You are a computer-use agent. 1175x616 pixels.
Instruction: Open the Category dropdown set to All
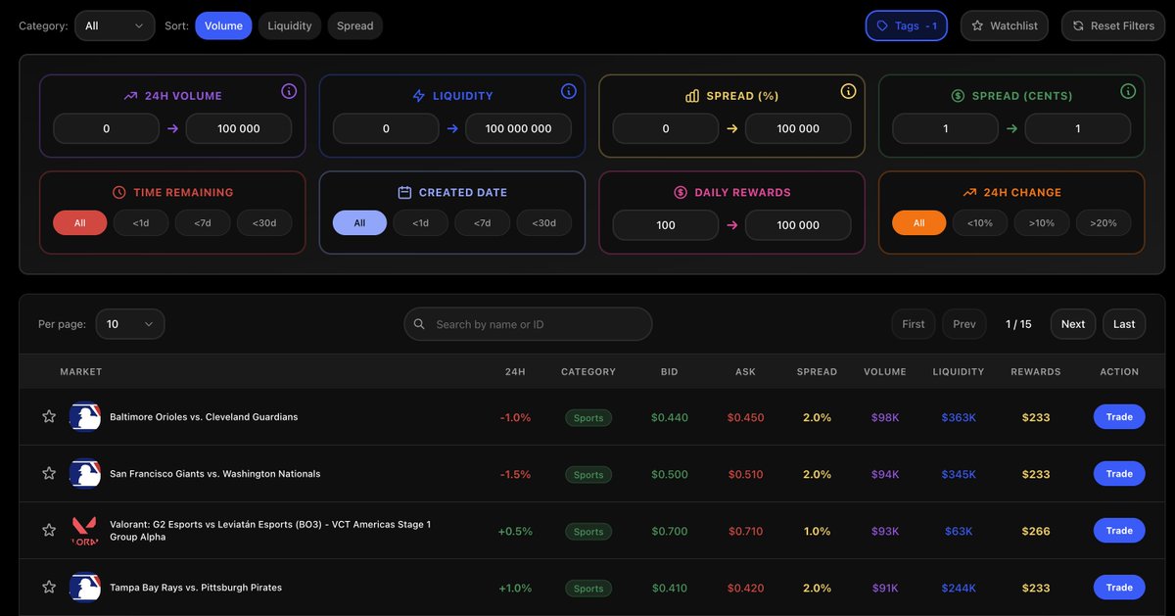click(115, 25)
